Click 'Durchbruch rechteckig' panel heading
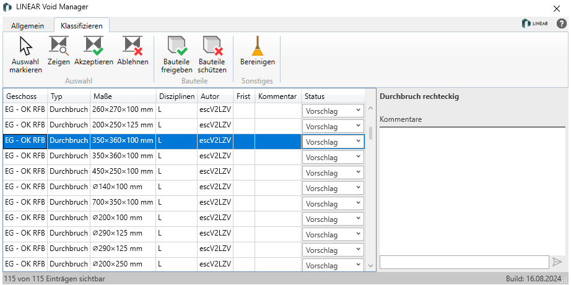This screenshot has height=285, width=571. (419, 96)
